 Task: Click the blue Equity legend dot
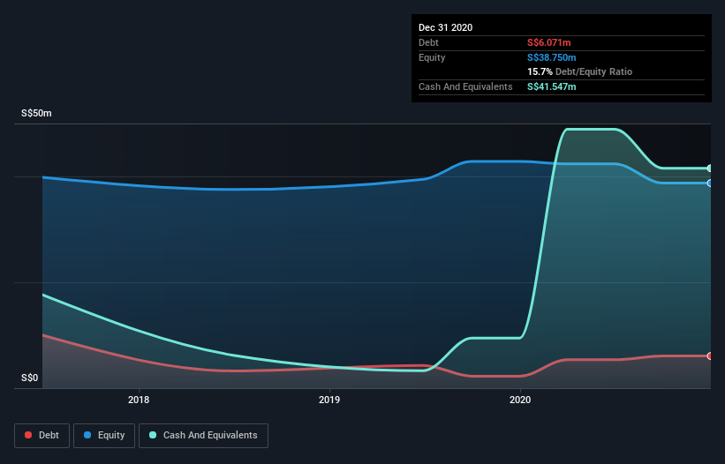click(87, 435)
